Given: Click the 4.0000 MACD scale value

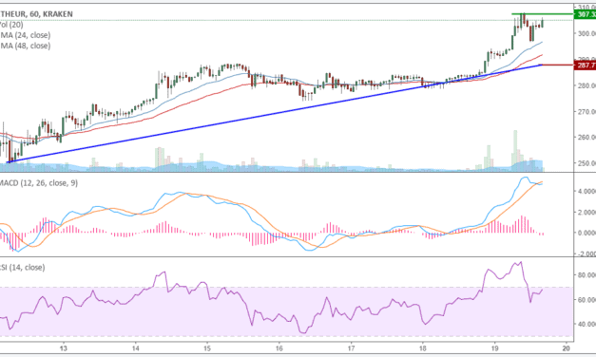Looking at the screenshot, I should (x=586, y=192).
